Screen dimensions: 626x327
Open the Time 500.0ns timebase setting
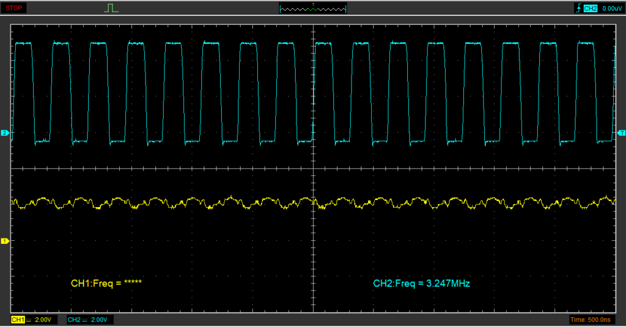click(590, 320)
